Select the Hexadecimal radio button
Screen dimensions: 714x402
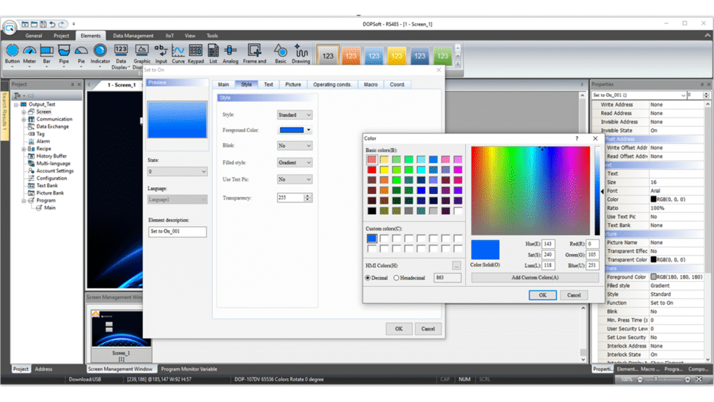click(397, 278)
